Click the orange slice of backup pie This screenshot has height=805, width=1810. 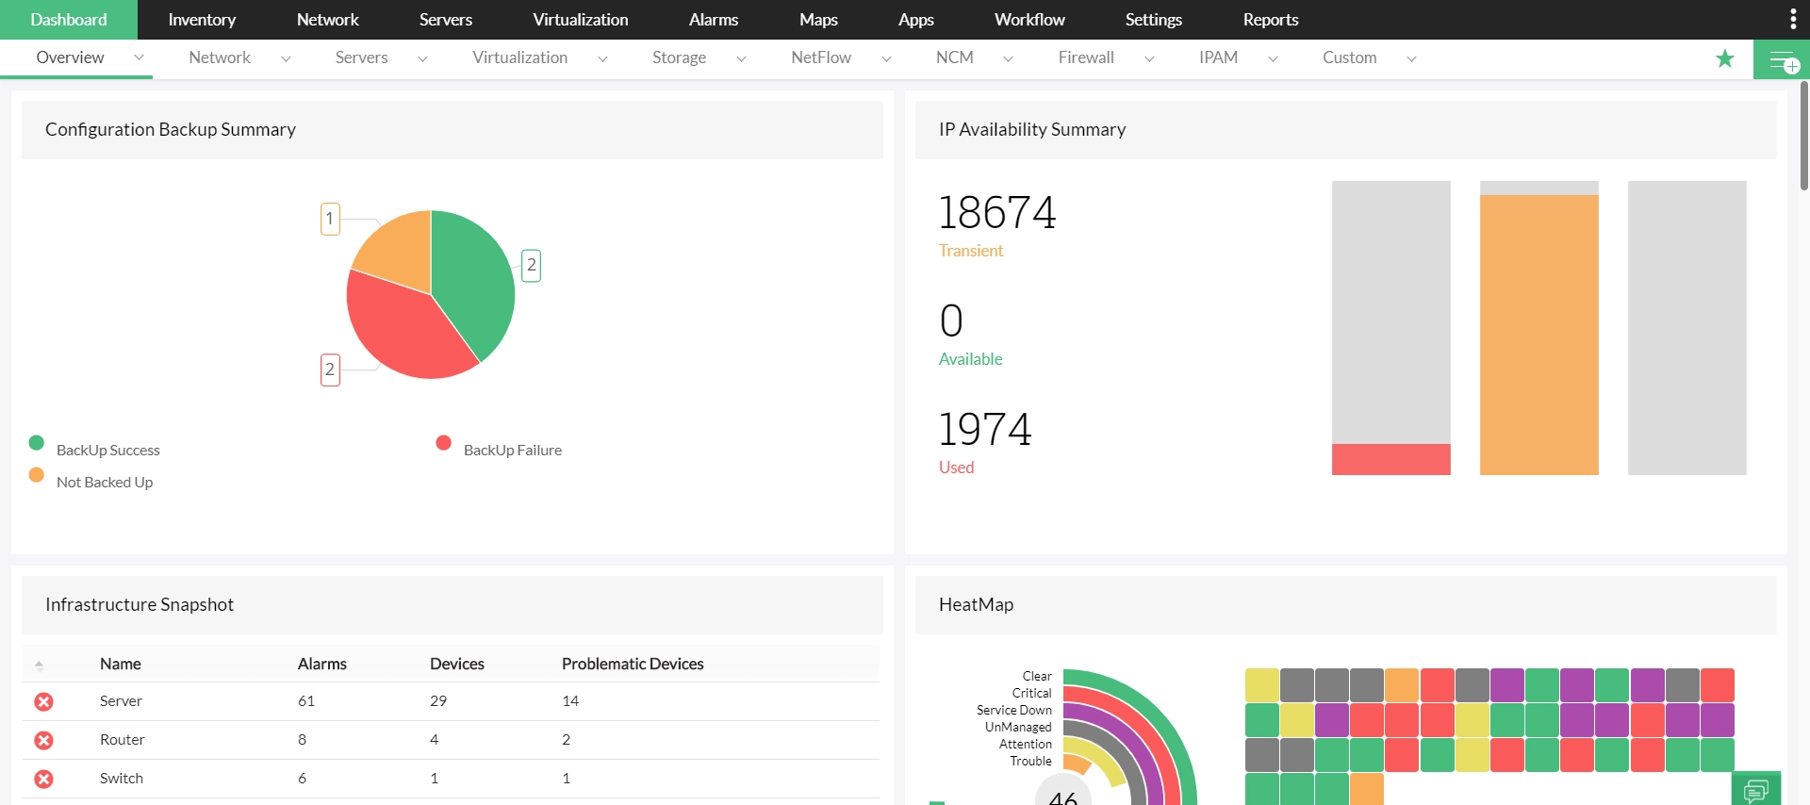(401, 250)
